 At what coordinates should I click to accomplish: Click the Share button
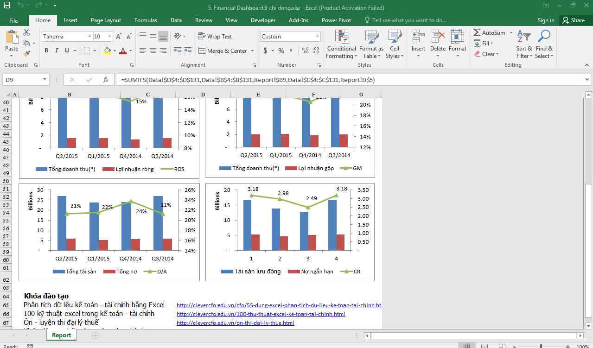coord(573,20)
